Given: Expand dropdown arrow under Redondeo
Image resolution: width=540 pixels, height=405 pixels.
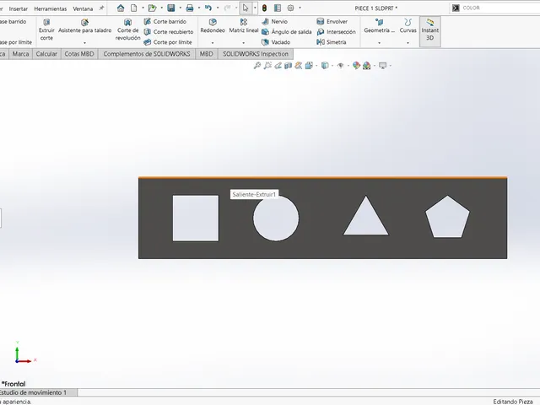Looking at the screenshot, I should pyautogui.click(x=213, y=43).
